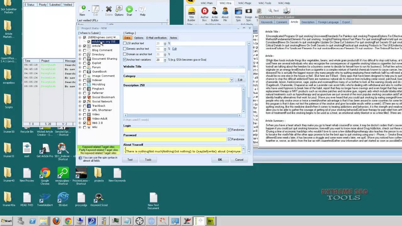Screen dimensions: 402x226
Task: Click OK in Project Data dialog
Action: click(220, 160)
